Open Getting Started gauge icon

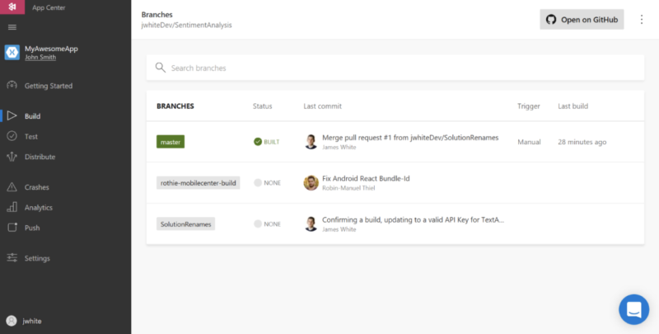coord(12,86)
